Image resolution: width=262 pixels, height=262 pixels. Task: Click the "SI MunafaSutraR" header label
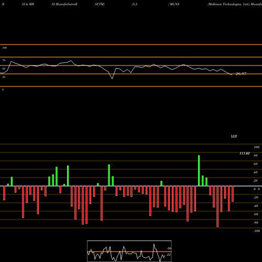click(x=64, y=4)
